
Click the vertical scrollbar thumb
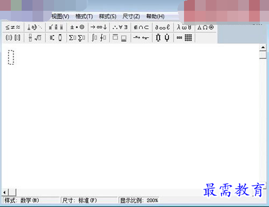(263, 55)
